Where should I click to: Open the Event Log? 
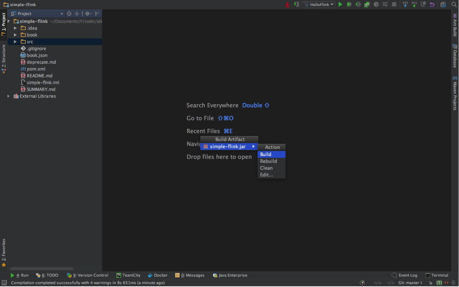point(405,276)
